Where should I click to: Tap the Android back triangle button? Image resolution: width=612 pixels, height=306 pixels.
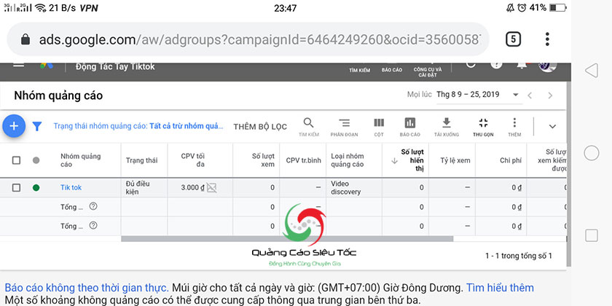592,71
